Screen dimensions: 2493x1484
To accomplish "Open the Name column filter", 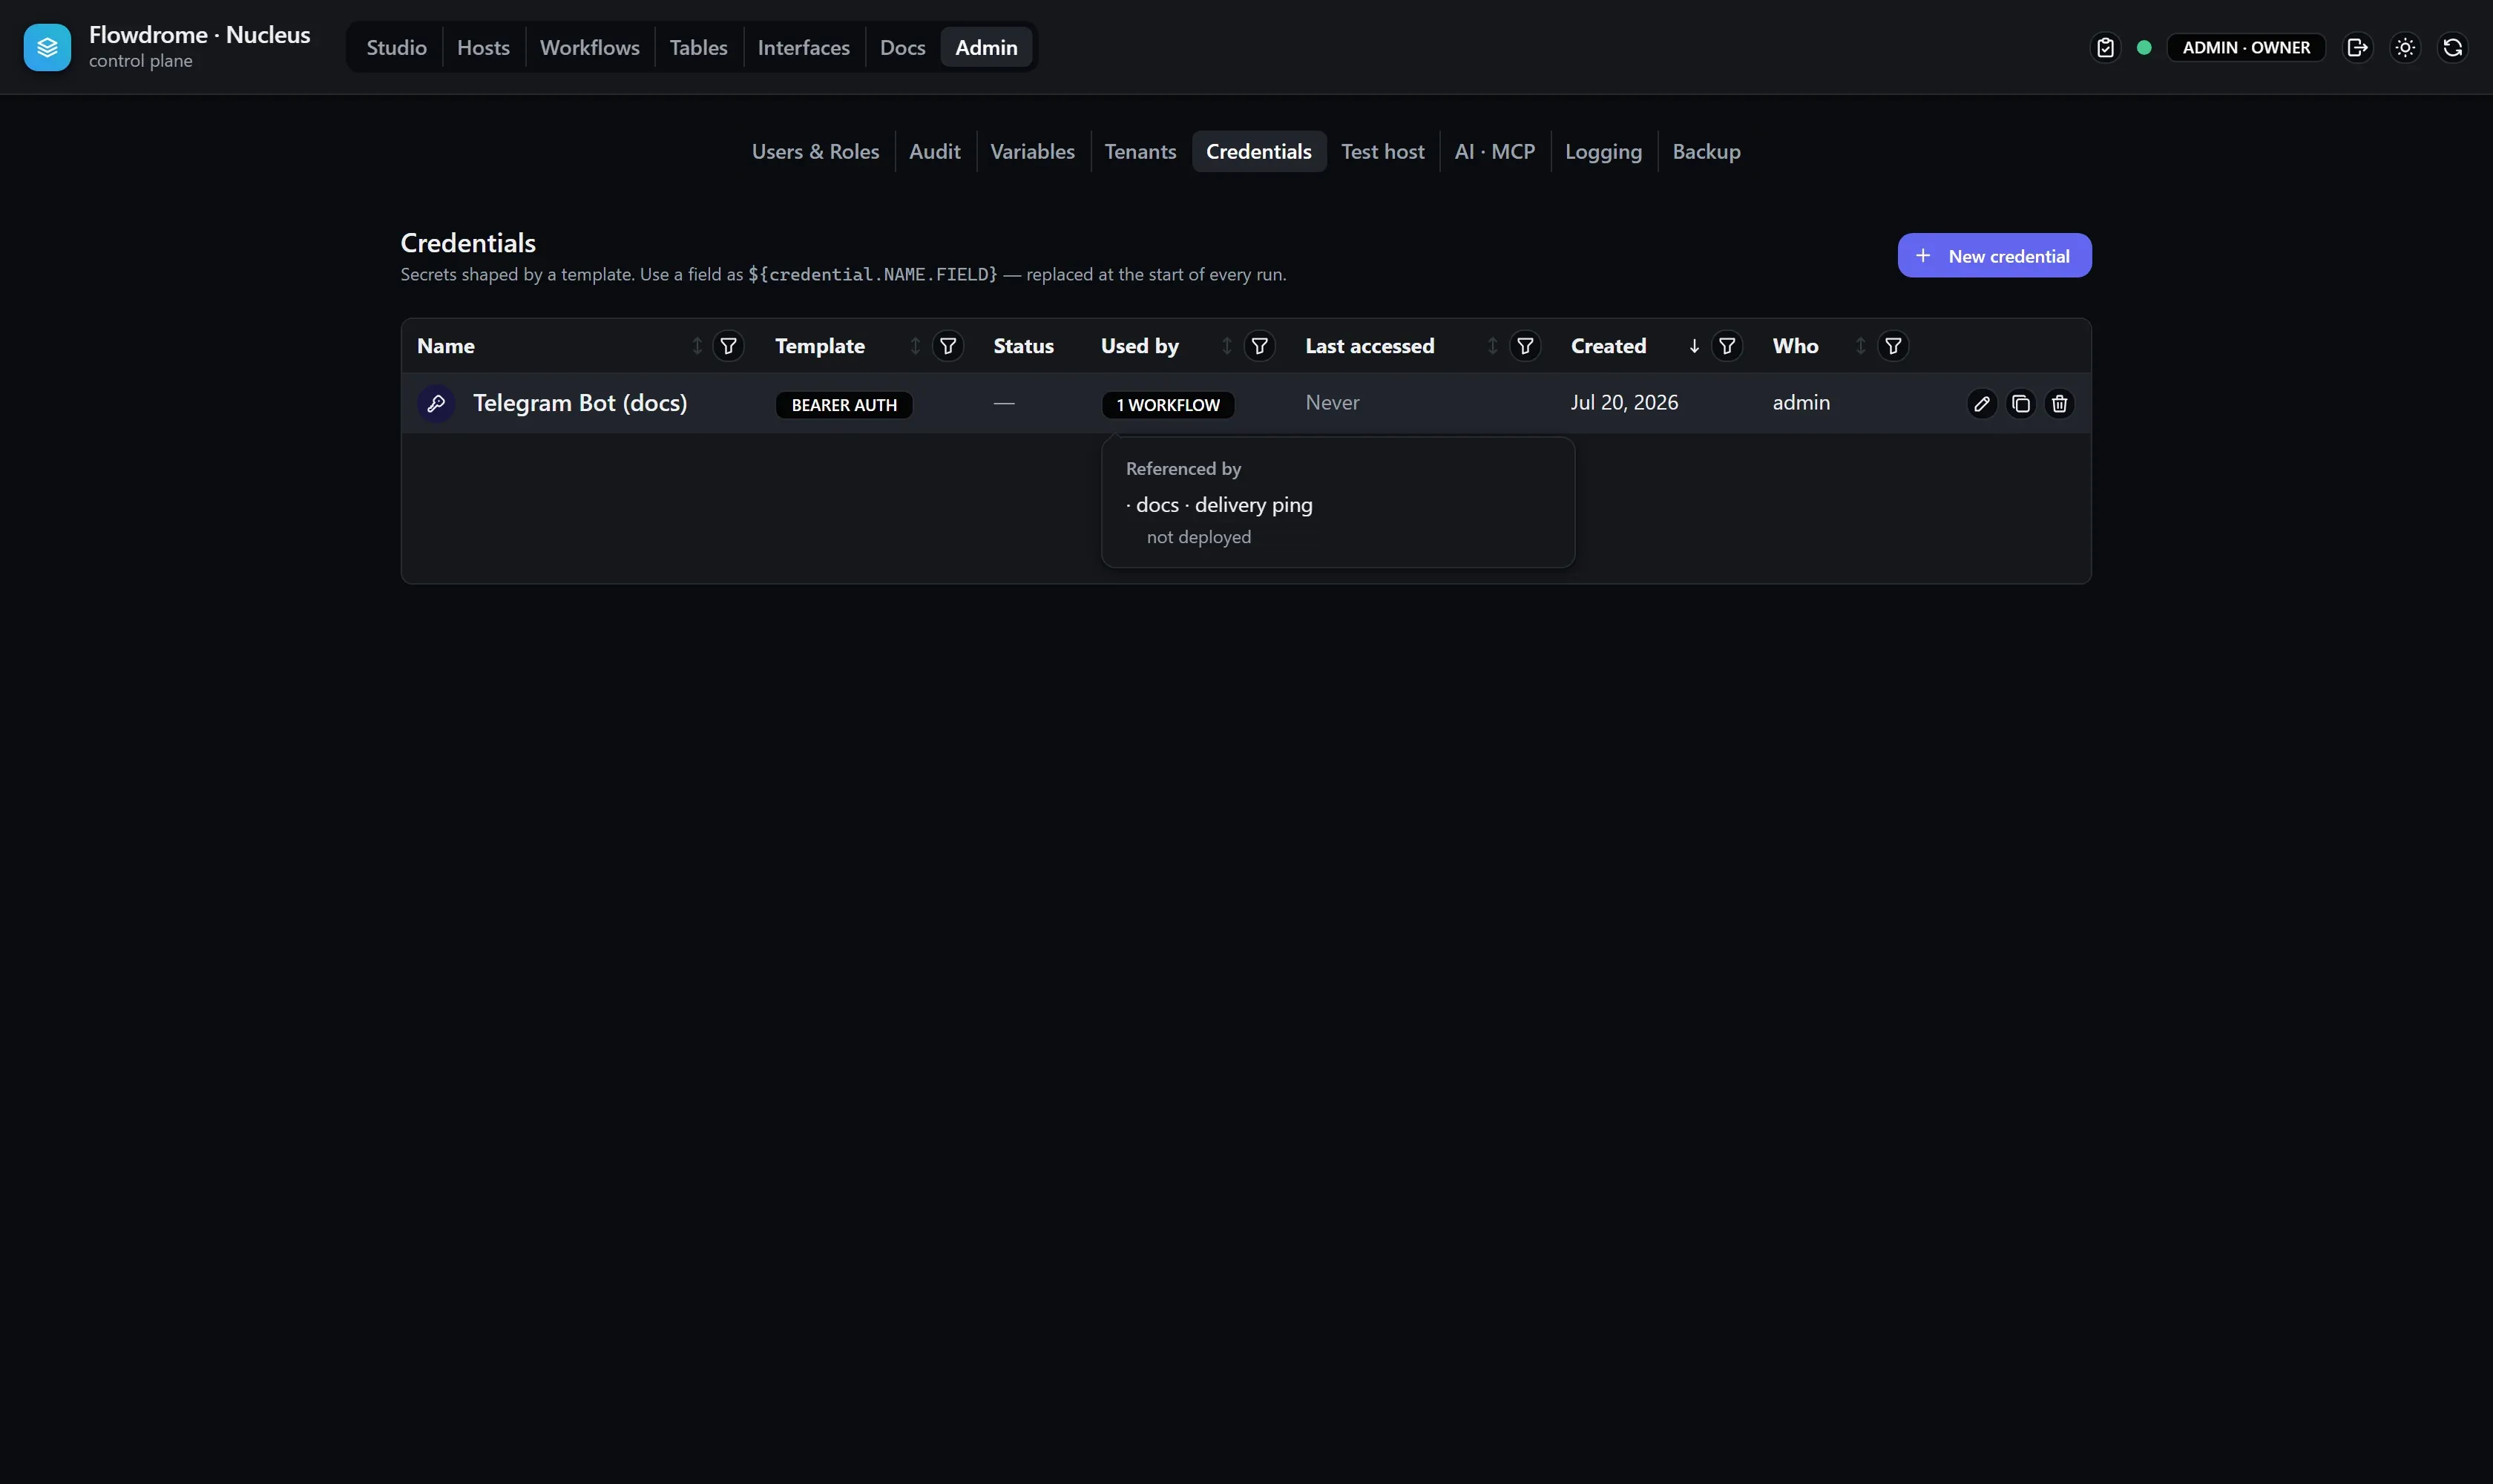I will [728, 346].
